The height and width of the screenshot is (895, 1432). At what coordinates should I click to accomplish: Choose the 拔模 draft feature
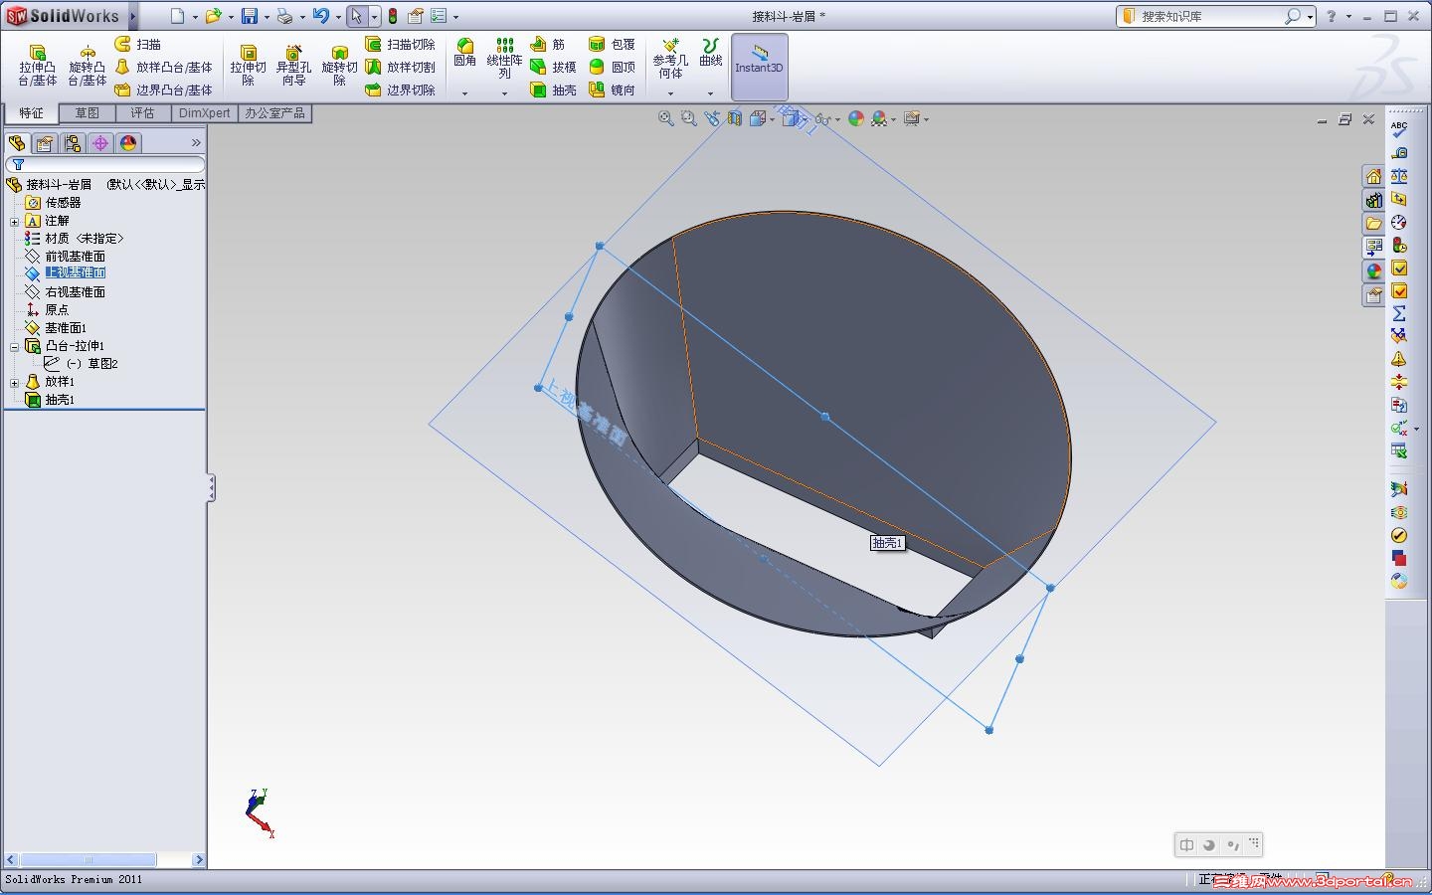pos(553,67)
